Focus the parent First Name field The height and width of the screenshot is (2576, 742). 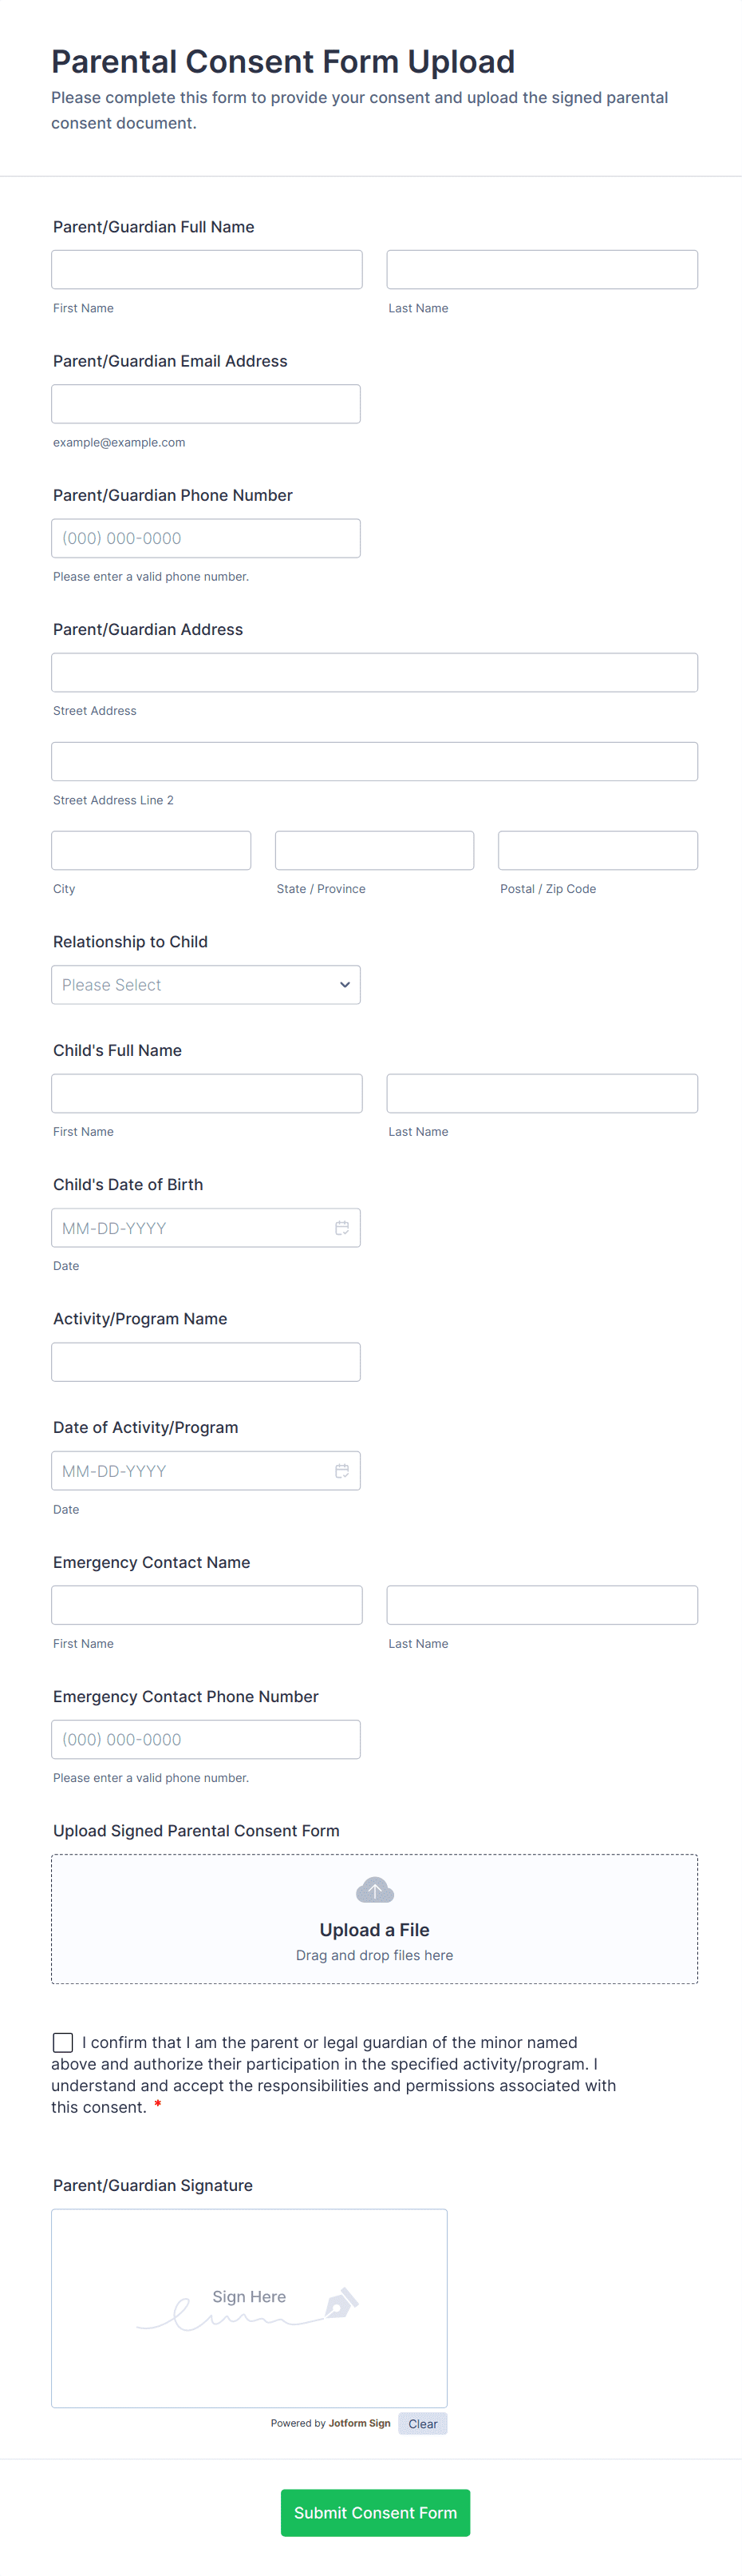207,269
